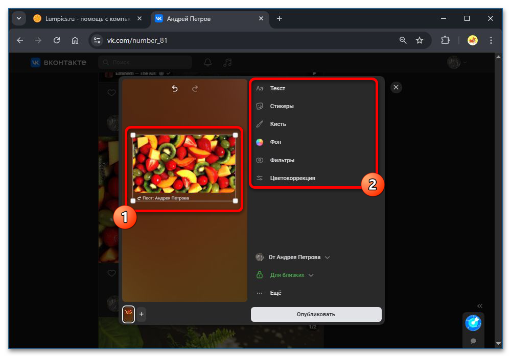511x357 pixels.
Task: Publish the story with Опубликовать
Action: point(316,314)
